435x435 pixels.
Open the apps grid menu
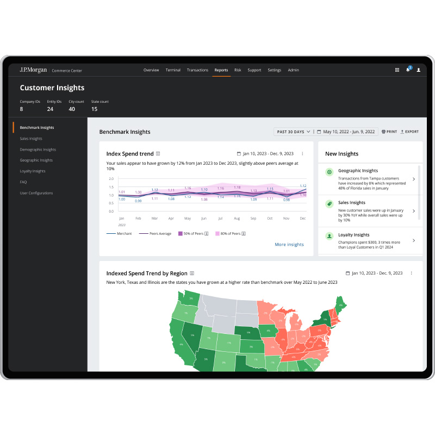397,70
